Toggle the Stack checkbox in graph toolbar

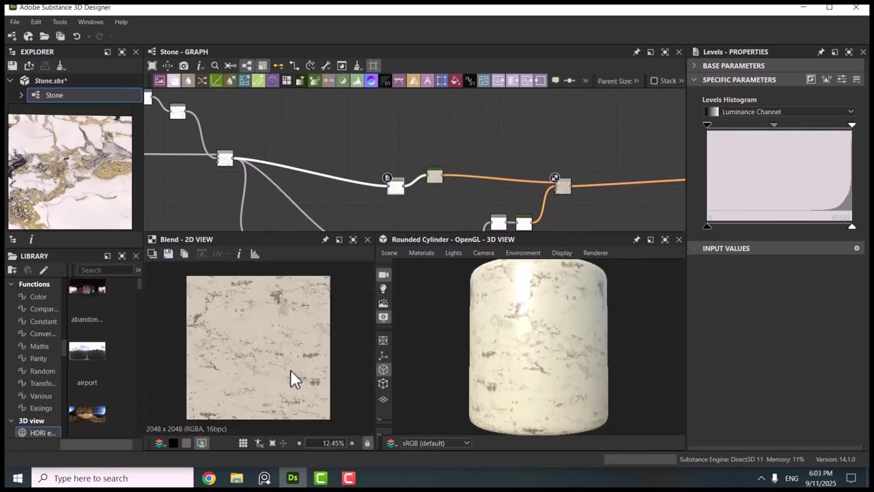coord(653,81)
